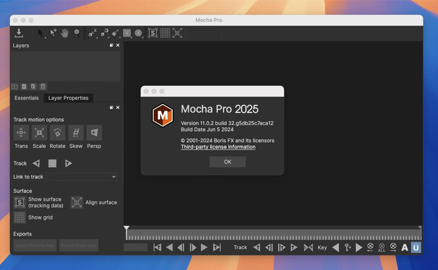Track forwards one frame in timeline
The height and width of the screenshot is (270, 438).
pyautogui.click(x=281, y=247)
